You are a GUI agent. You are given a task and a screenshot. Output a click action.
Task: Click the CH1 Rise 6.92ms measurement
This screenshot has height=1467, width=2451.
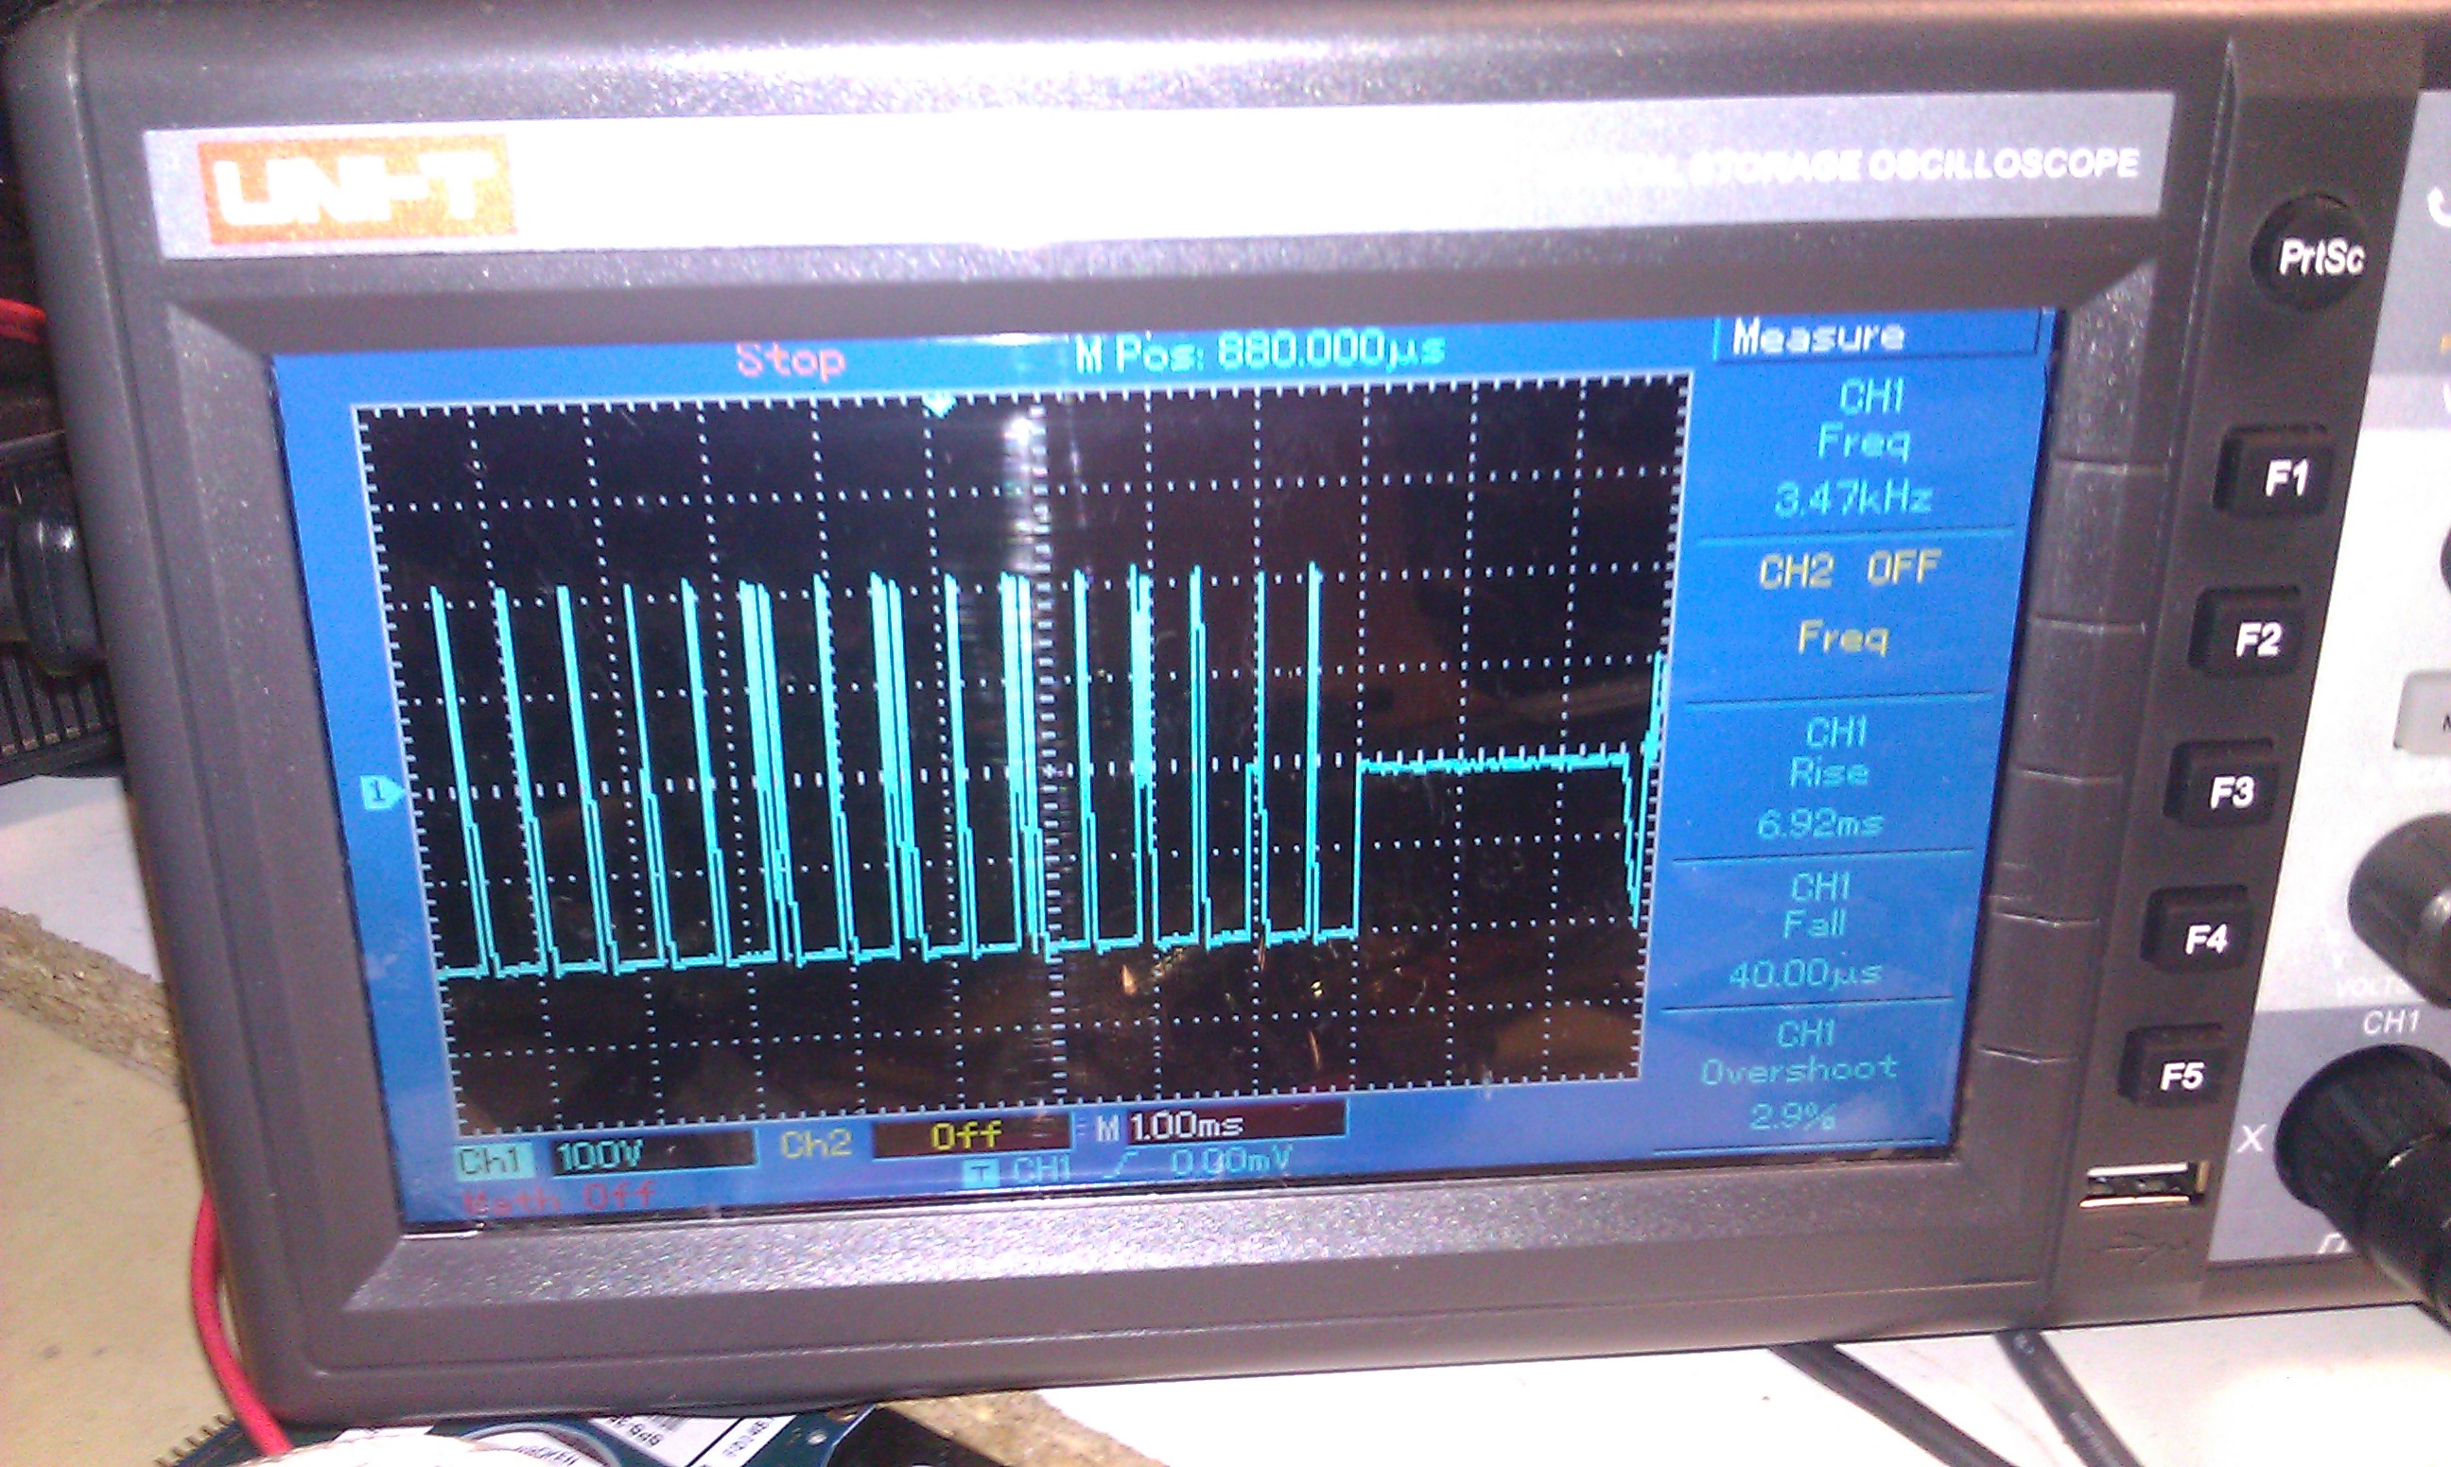point(1827,776)
